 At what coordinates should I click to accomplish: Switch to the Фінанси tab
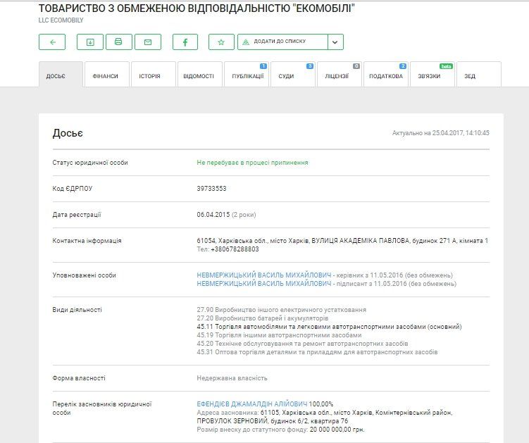click(107, 74)
